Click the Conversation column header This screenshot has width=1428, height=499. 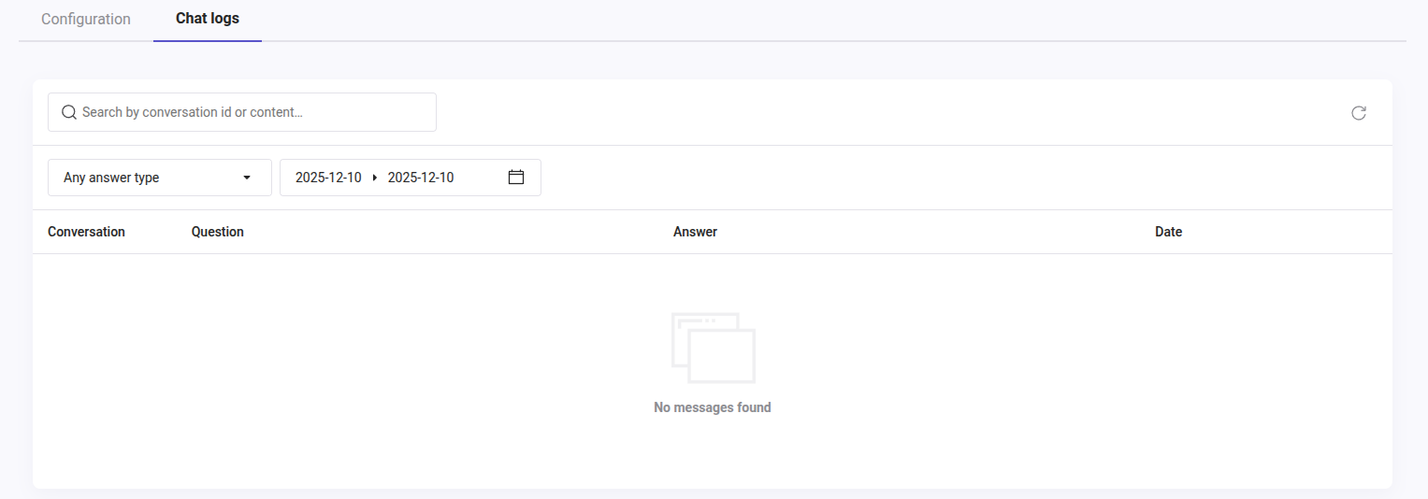click(86, 232)
